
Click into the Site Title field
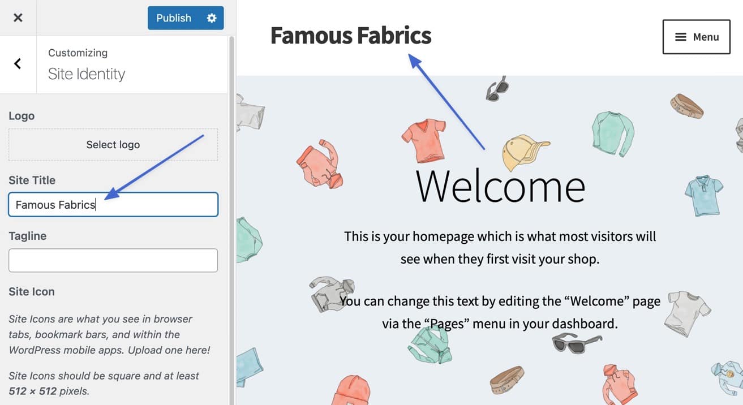click(x=113, y=205)
